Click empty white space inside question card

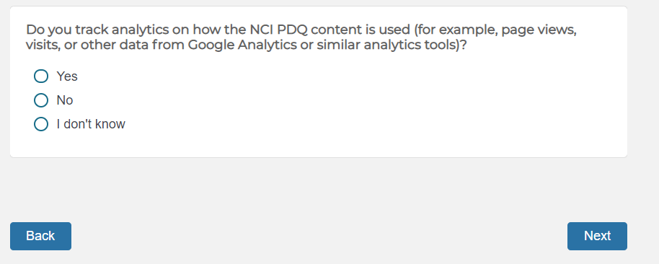[x=379, y=110]
